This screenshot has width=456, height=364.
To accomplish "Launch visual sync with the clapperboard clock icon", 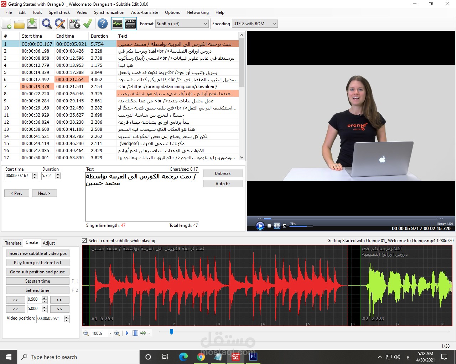I will click(74, 23).
